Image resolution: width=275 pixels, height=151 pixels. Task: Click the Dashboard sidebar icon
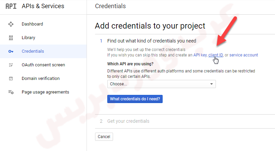click(x=11, y=24)
